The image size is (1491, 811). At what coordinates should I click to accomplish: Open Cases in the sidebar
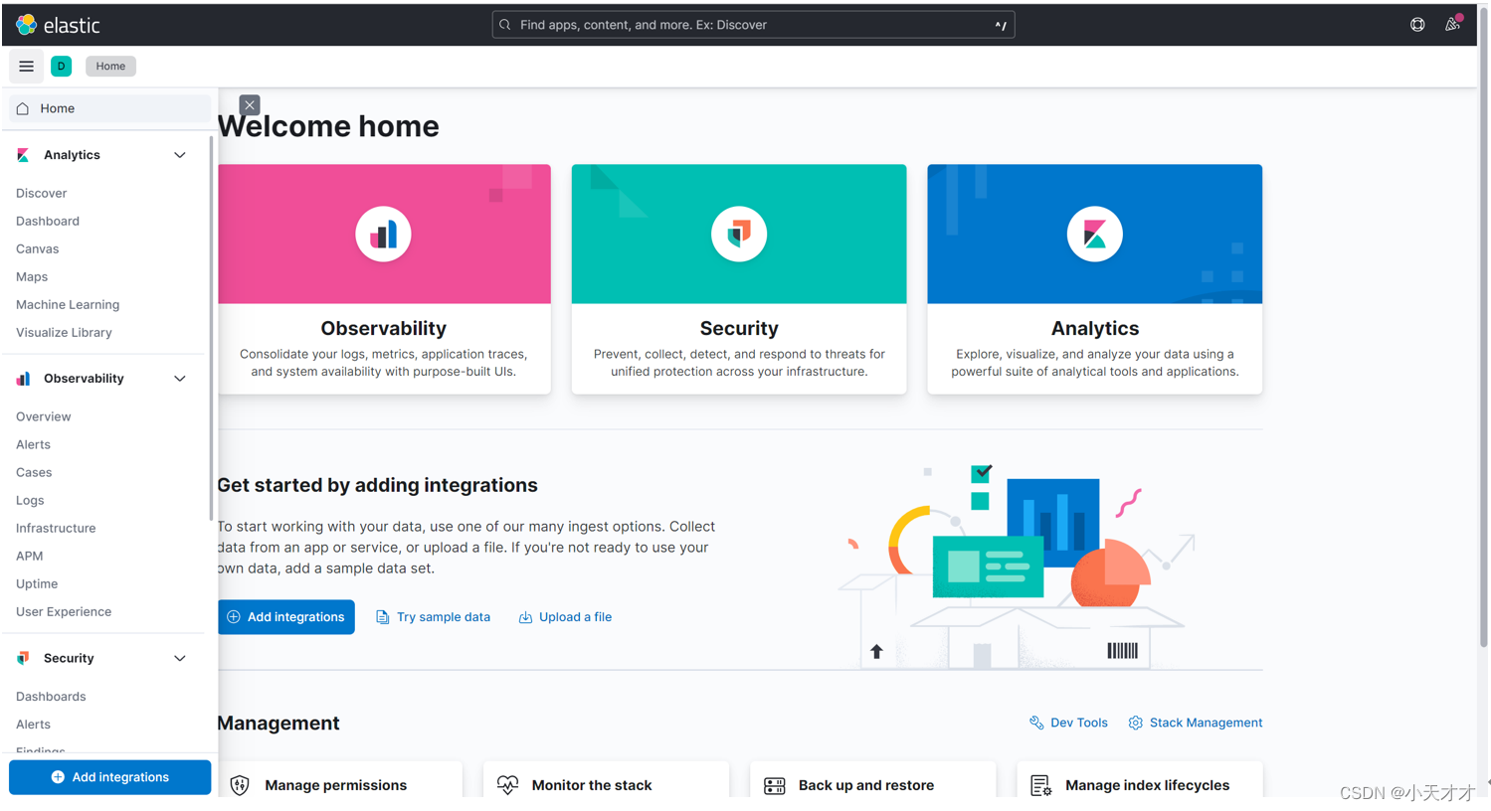pos(34,472)
